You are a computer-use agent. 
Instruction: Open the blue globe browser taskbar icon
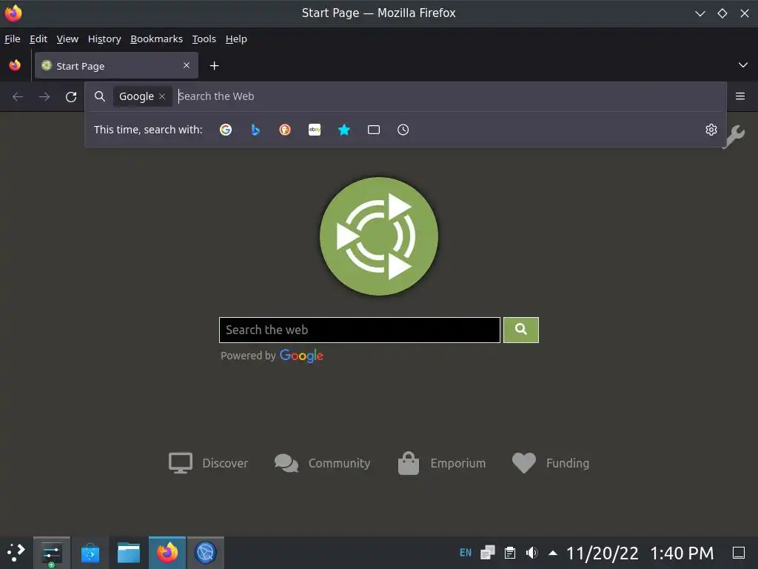coord(206,553)
